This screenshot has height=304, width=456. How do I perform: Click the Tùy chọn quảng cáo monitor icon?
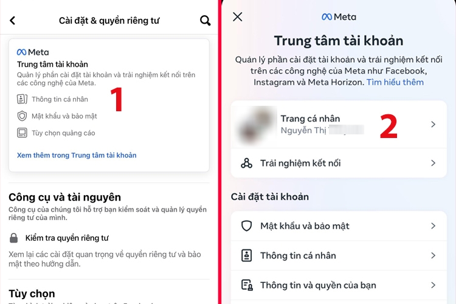tap(22, 133)
